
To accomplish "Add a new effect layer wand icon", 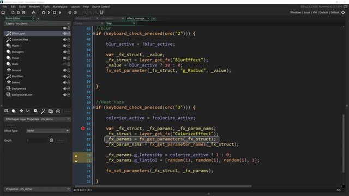I will pos(43,111).
